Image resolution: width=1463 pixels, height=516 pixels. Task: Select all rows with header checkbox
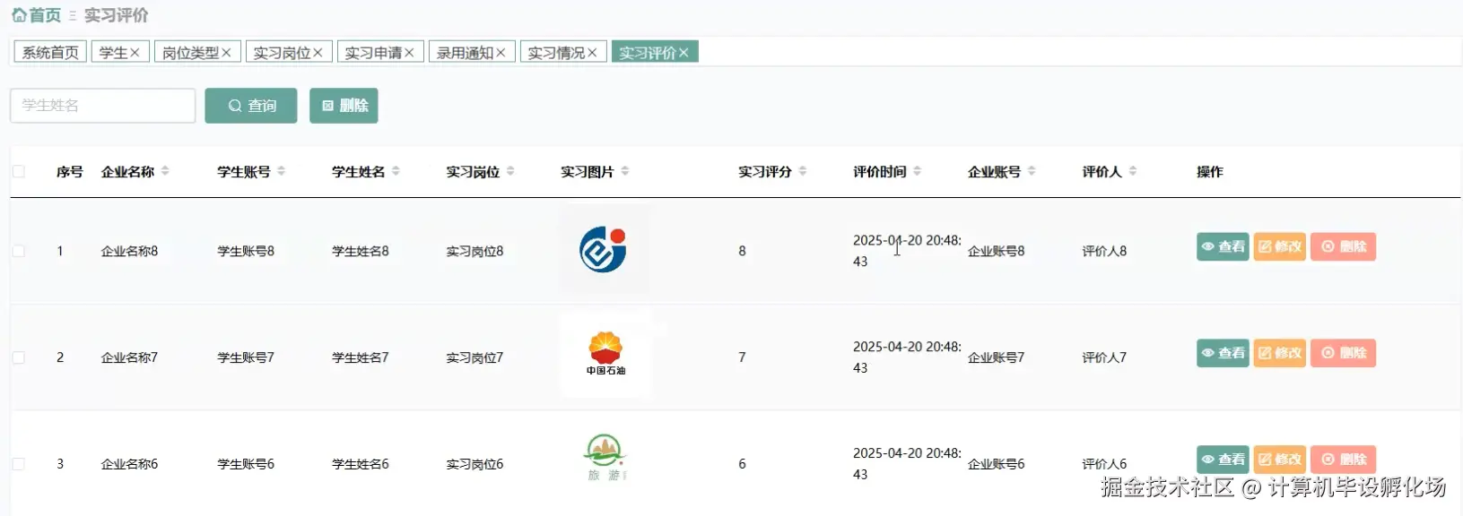[x=18, y=171]
